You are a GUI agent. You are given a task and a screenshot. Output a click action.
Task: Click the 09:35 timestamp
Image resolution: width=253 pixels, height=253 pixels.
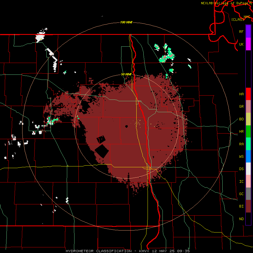tap(183, 251)
